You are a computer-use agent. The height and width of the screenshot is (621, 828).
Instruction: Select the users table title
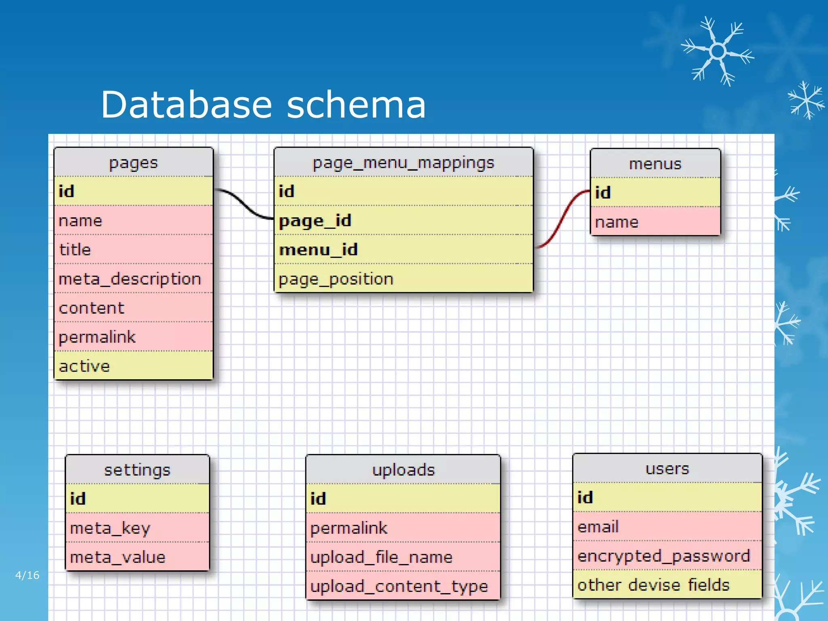pos(667,469)
